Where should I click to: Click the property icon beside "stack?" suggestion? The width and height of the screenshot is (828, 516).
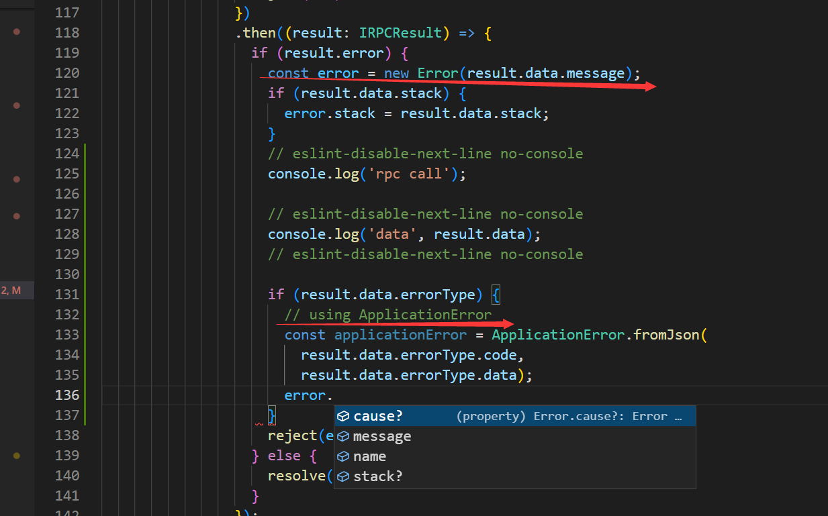344,476
